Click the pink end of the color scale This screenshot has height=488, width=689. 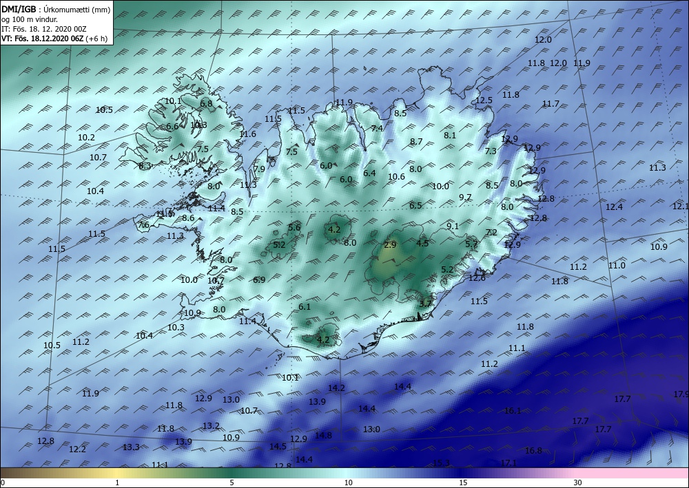tap(633, 473)
